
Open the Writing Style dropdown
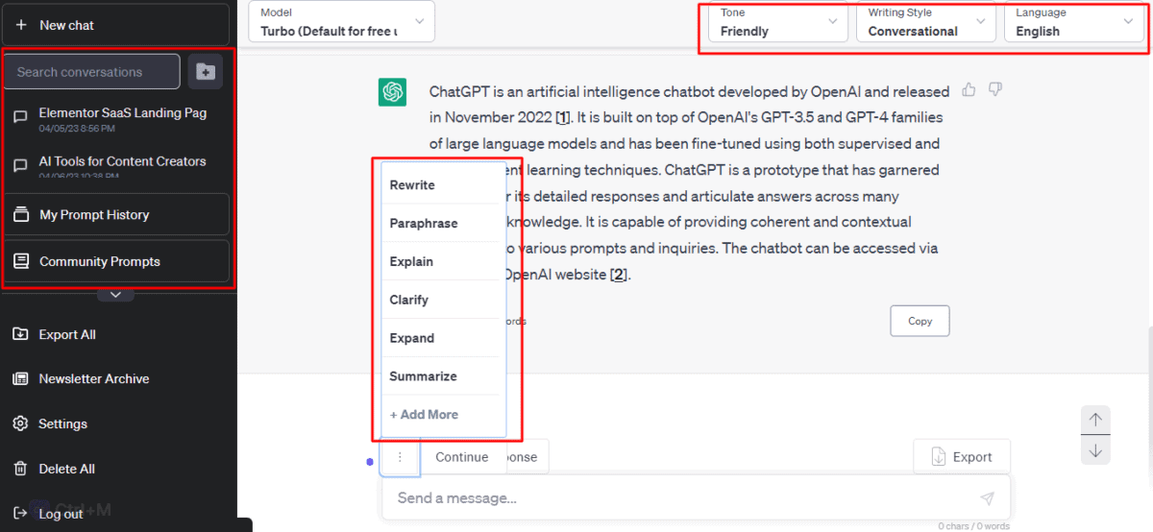point(925,21)
